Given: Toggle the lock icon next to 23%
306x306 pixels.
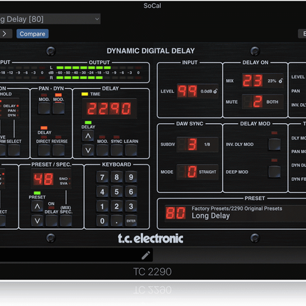Looking at the screenshot, I should pos(280,81).
